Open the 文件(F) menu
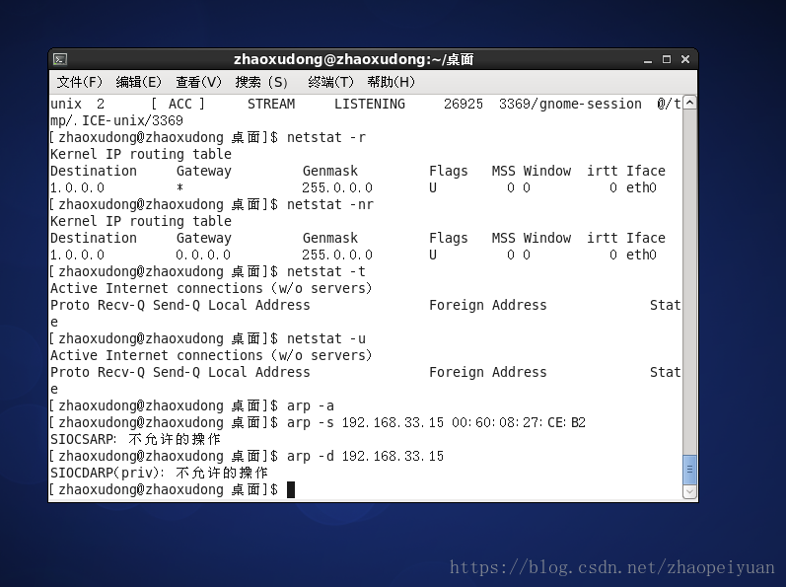This screenshot has width=786, height=587. point(79,82)
